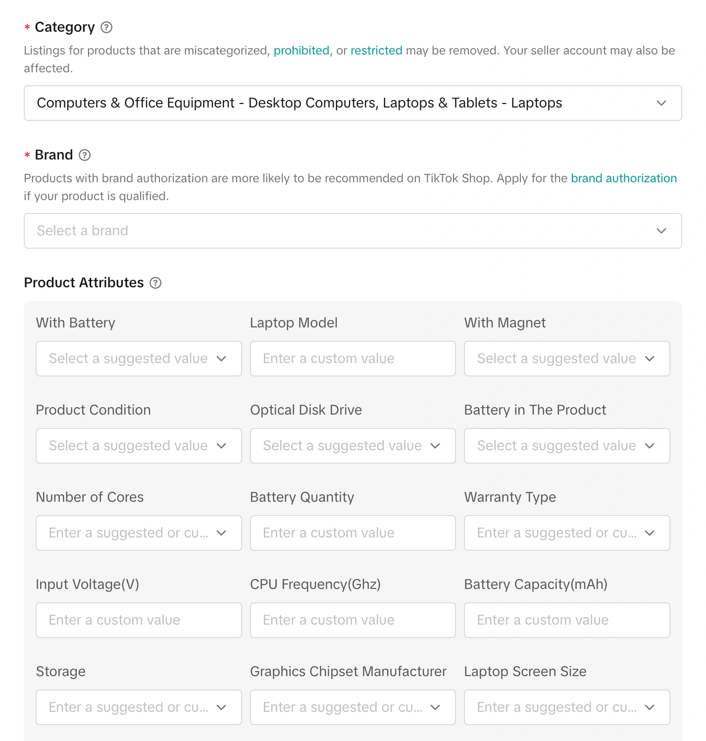Expand the Battery in The Product dropdown
The height and width of the screenshot is (741, 706).
tap(566, 446)
